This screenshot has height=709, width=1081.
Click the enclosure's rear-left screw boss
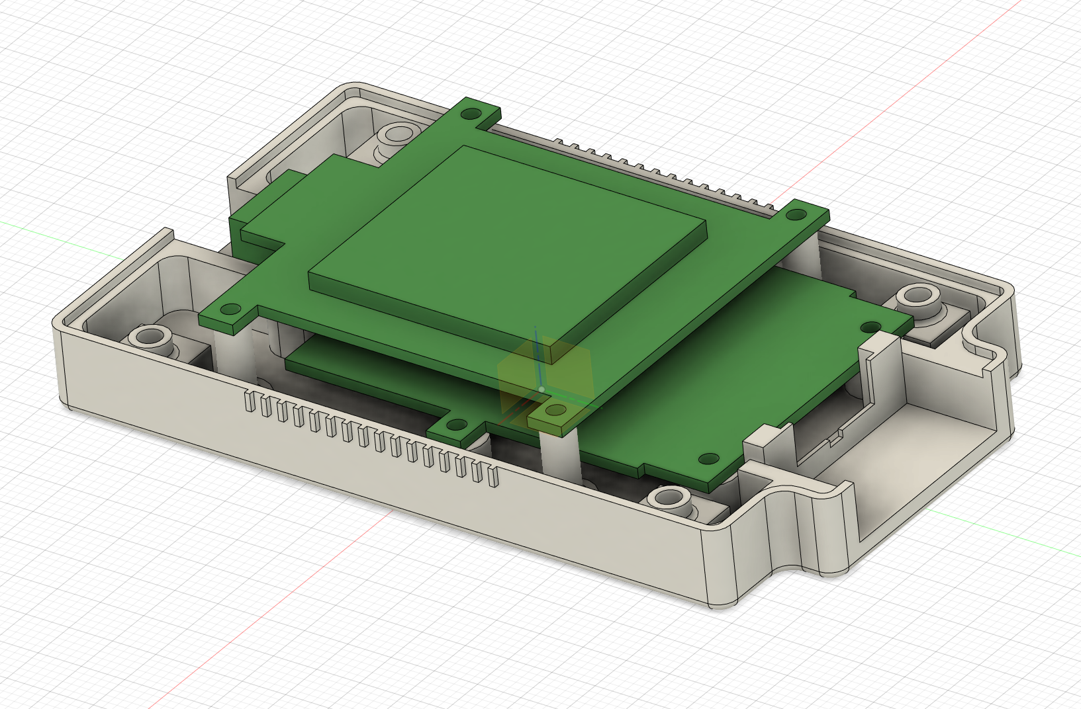click(x=398, y=134)
